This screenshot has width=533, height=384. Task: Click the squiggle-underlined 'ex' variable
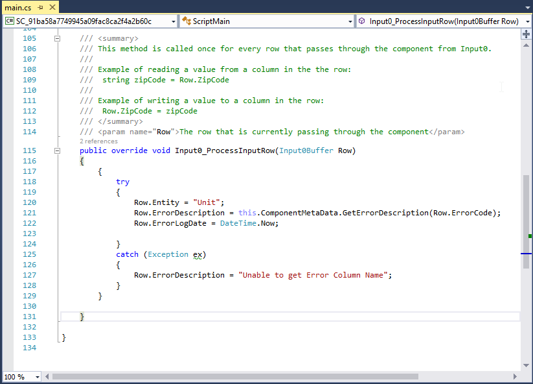(198, 255)
